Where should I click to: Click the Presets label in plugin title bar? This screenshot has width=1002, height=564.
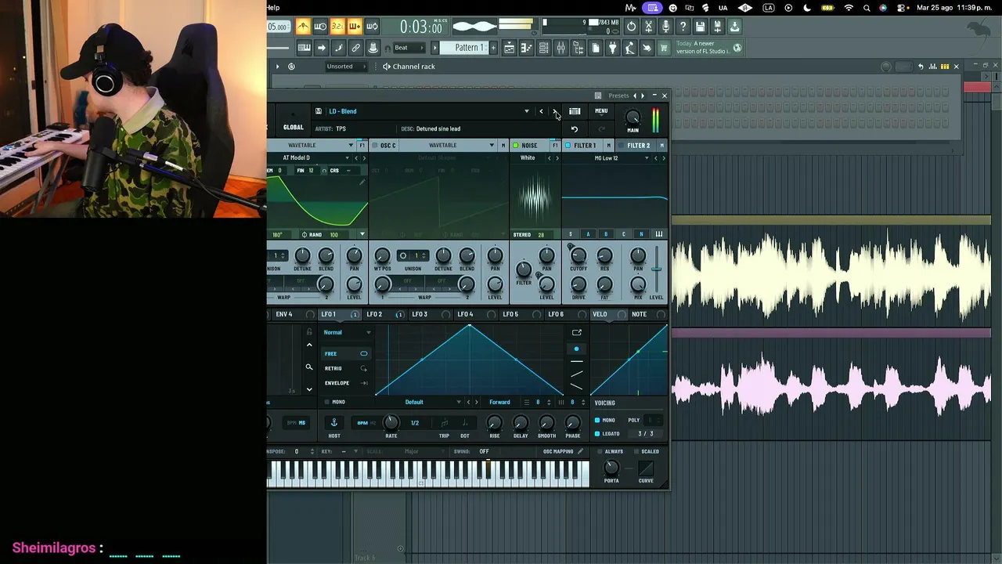click(618, 96)
